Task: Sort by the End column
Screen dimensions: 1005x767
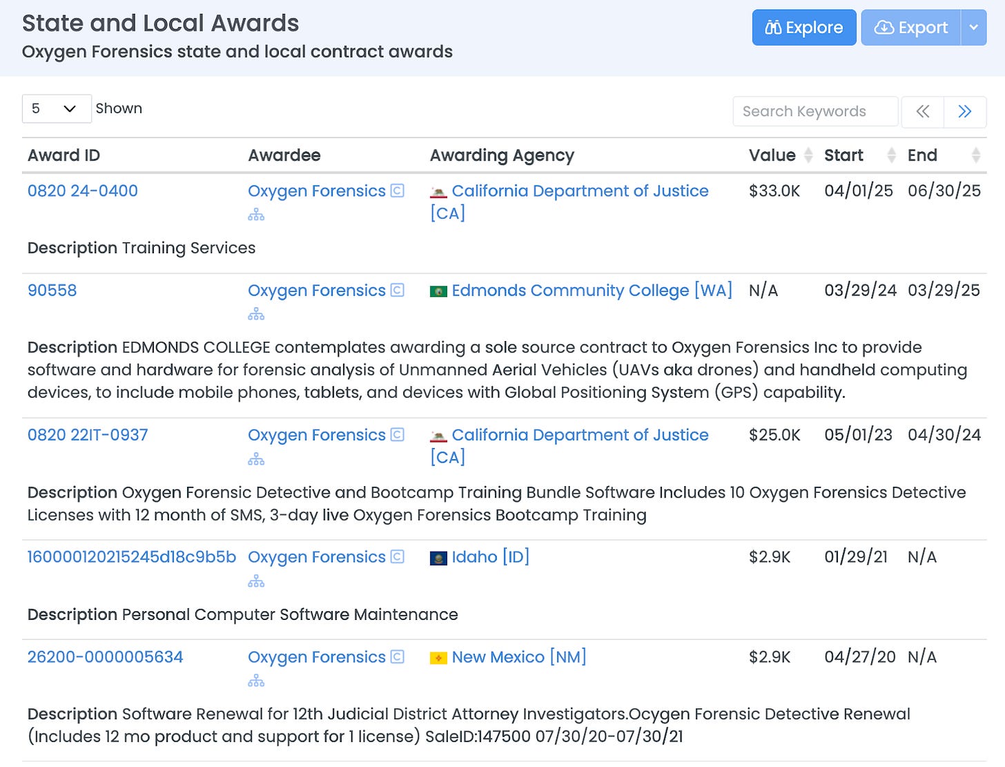Action: pos(944,155)
